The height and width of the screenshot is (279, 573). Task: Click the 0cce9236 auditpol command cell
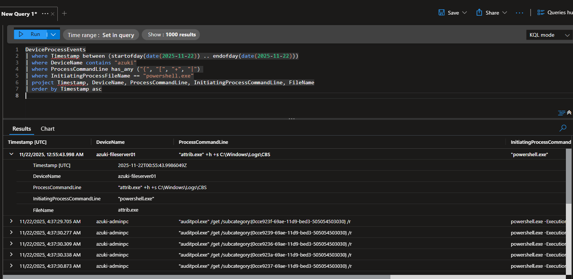265,244
